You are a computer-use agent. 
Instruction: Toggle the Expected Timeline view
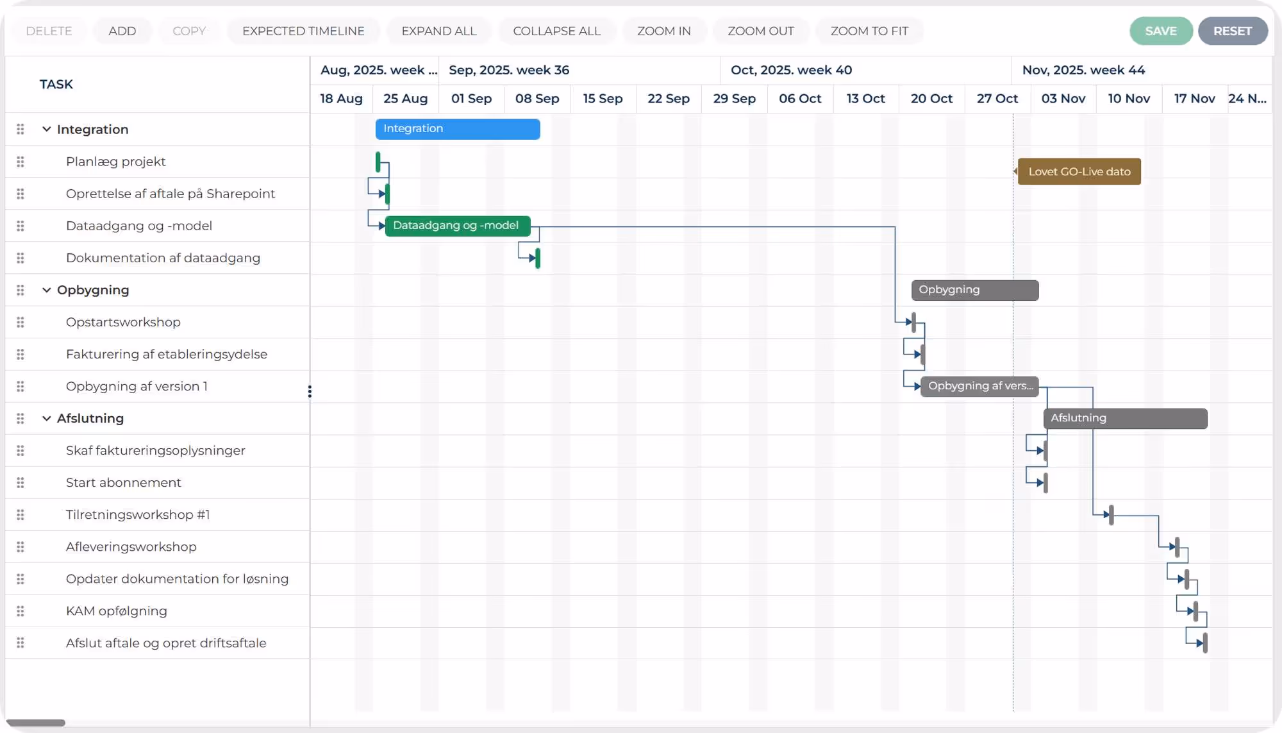303,31
